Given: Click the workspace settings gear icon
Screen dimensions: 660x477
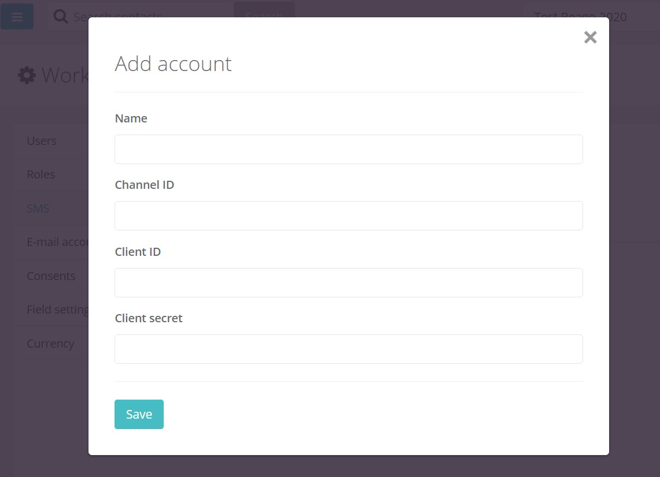Looking at the screenshot, I should (x=27, y=75).
